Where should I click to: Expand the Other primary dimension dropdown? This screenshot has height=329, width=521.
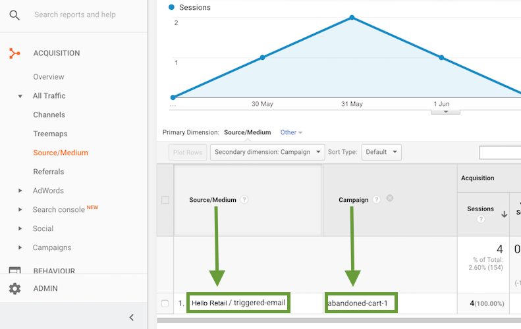291,132
